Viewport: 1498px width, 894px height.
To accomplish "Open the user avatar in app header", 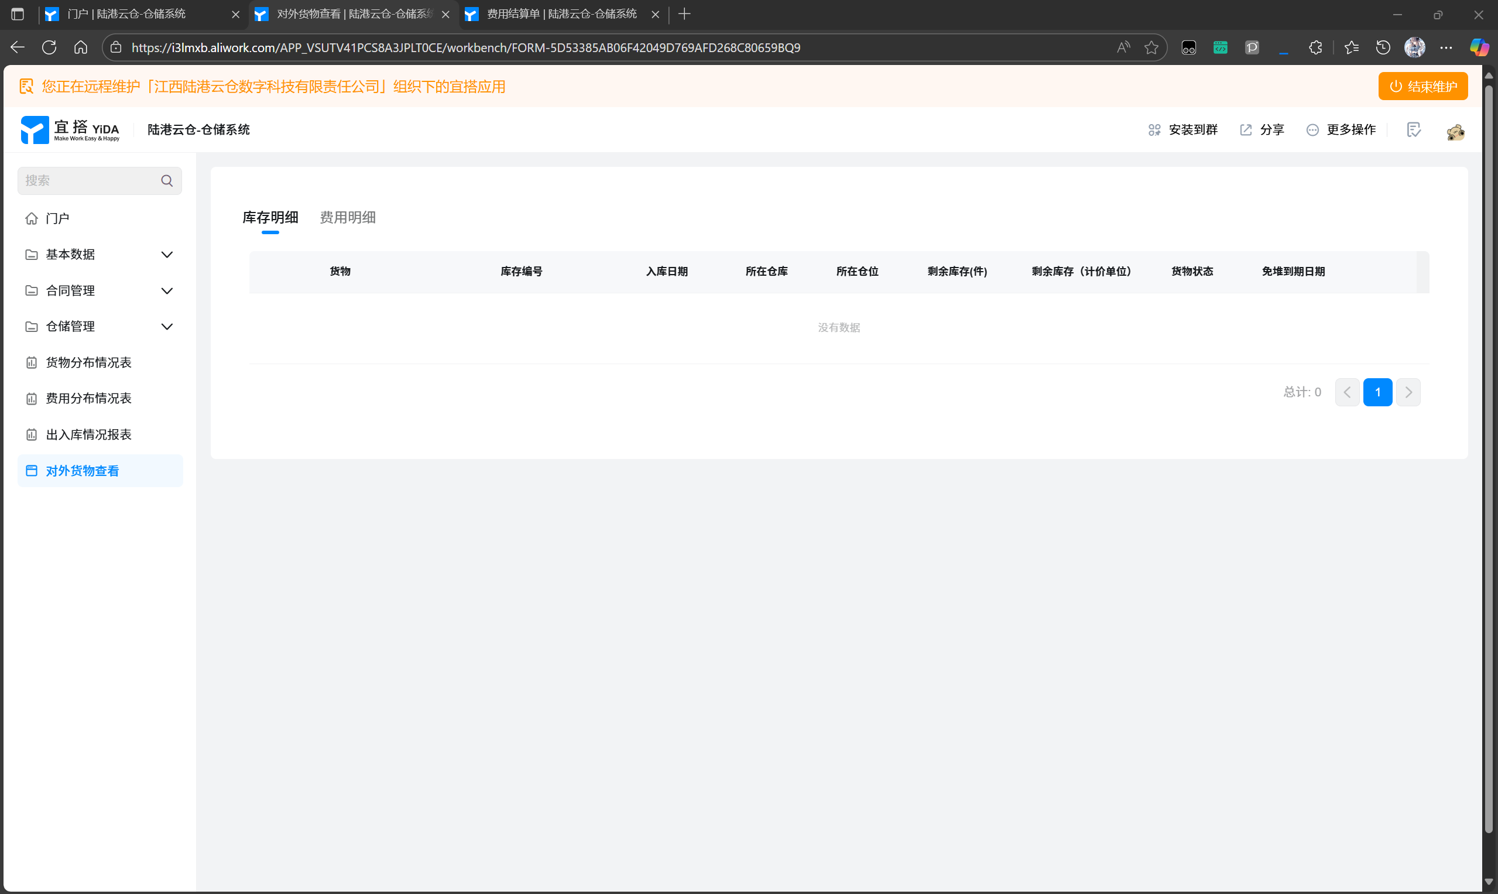I will point(1455,131).
